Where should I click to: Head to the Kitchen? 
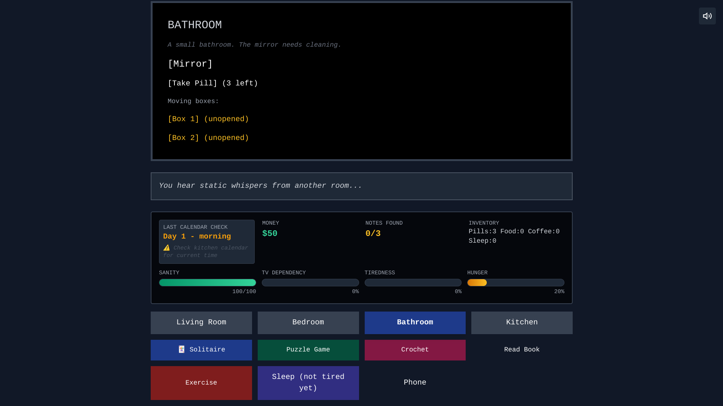(x=522, y=322)
